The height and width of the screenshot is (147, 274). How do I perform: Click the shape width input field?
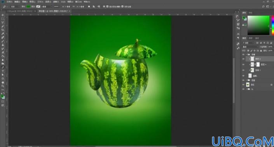tap(68, 7)
